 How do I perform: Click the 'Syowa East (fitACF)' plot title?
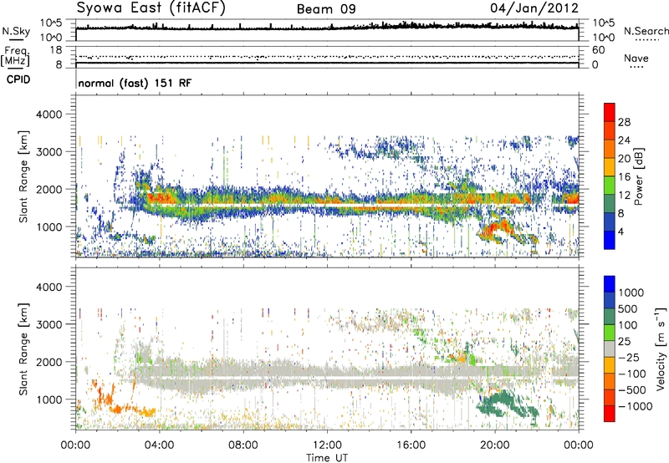click(151, 8)
